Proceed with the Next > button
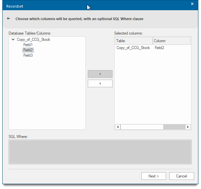Screen dimensions: 201x189 pyautogui.click(x=153, y=176)
